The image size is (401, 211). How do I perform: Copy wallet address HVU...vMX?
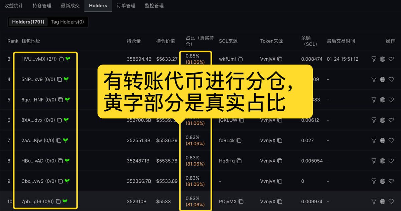pyautogui.click(x=61, y=59)
